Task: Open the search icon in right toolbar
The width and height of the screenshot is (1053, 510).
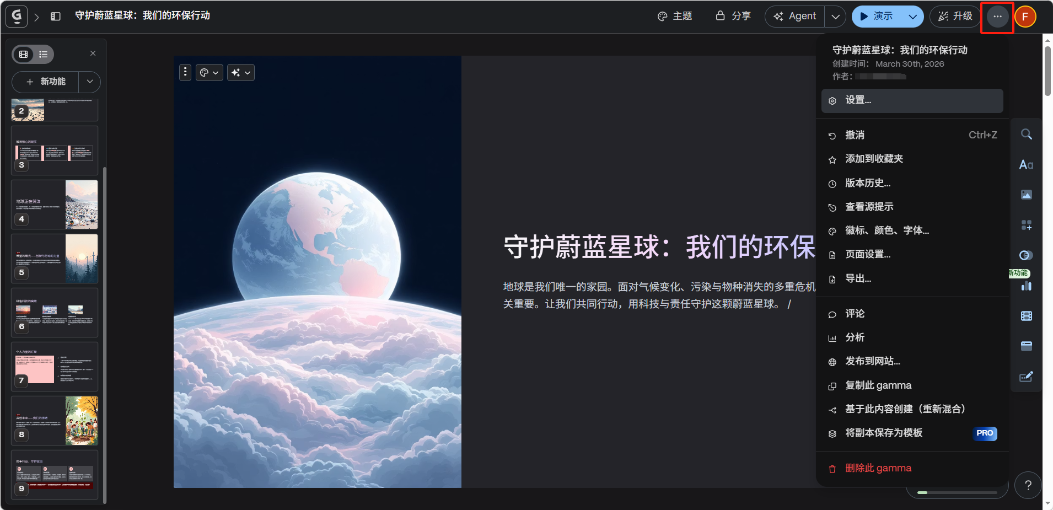Action: 1026,135
